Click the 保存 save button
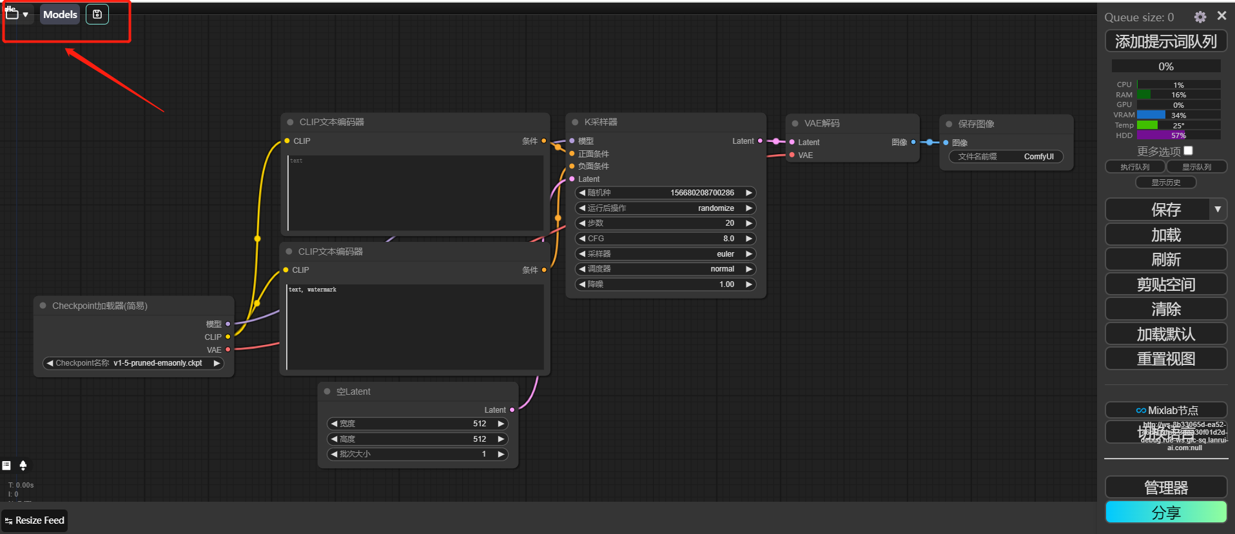This screenshot has width=1235, height=534. (x=1158, y=210)
